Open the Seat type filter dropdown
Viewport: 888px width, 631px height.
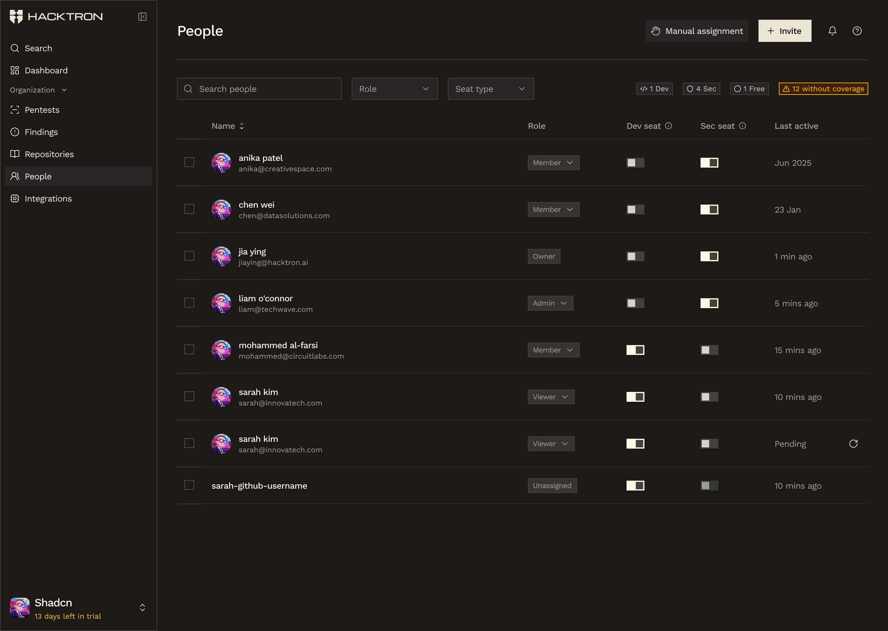point(490,89)
